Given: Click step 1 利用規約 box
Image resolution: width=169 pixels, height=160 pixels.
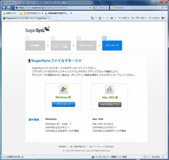Looking at the screenshot, I should click(x=35, y=45).
